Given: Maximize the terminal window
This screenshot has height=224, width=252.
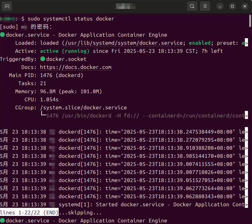Looking at the screenshot, I should pyautogui.click(x=232, y=6).
